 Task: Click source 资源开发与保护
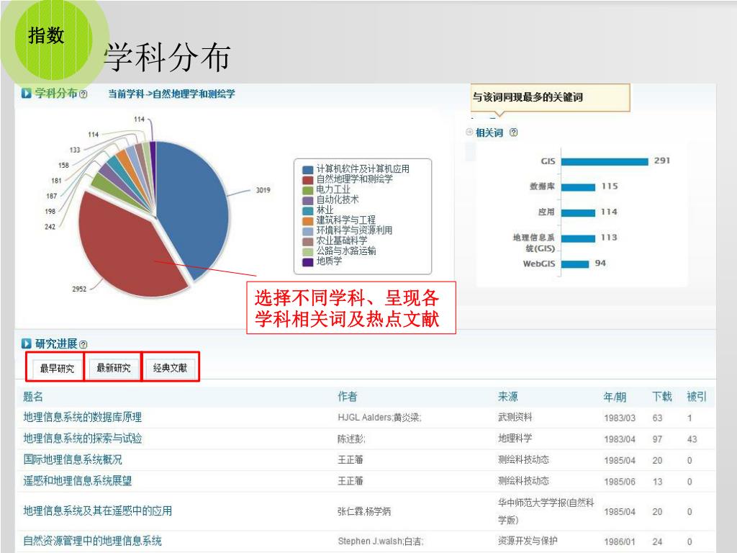click(528, 541)
